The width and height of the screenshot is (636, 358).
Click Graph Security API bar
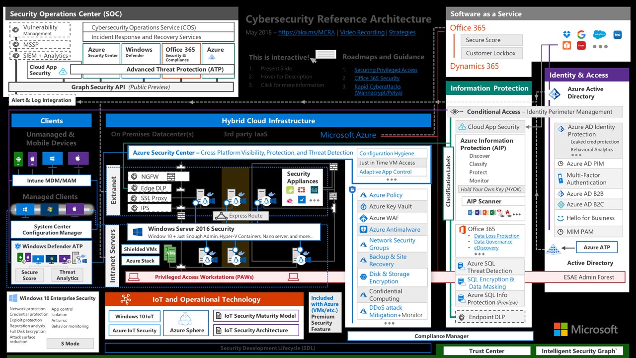(121, 87)
